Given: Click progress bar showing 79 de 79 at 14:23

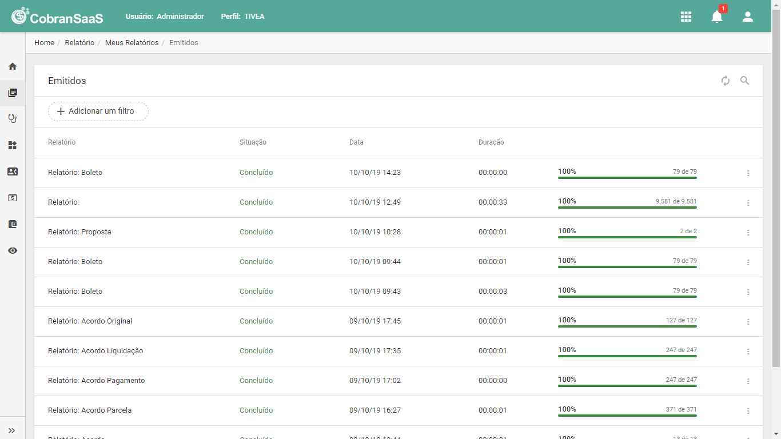Looking at the screenshot, I should [627, 178].
